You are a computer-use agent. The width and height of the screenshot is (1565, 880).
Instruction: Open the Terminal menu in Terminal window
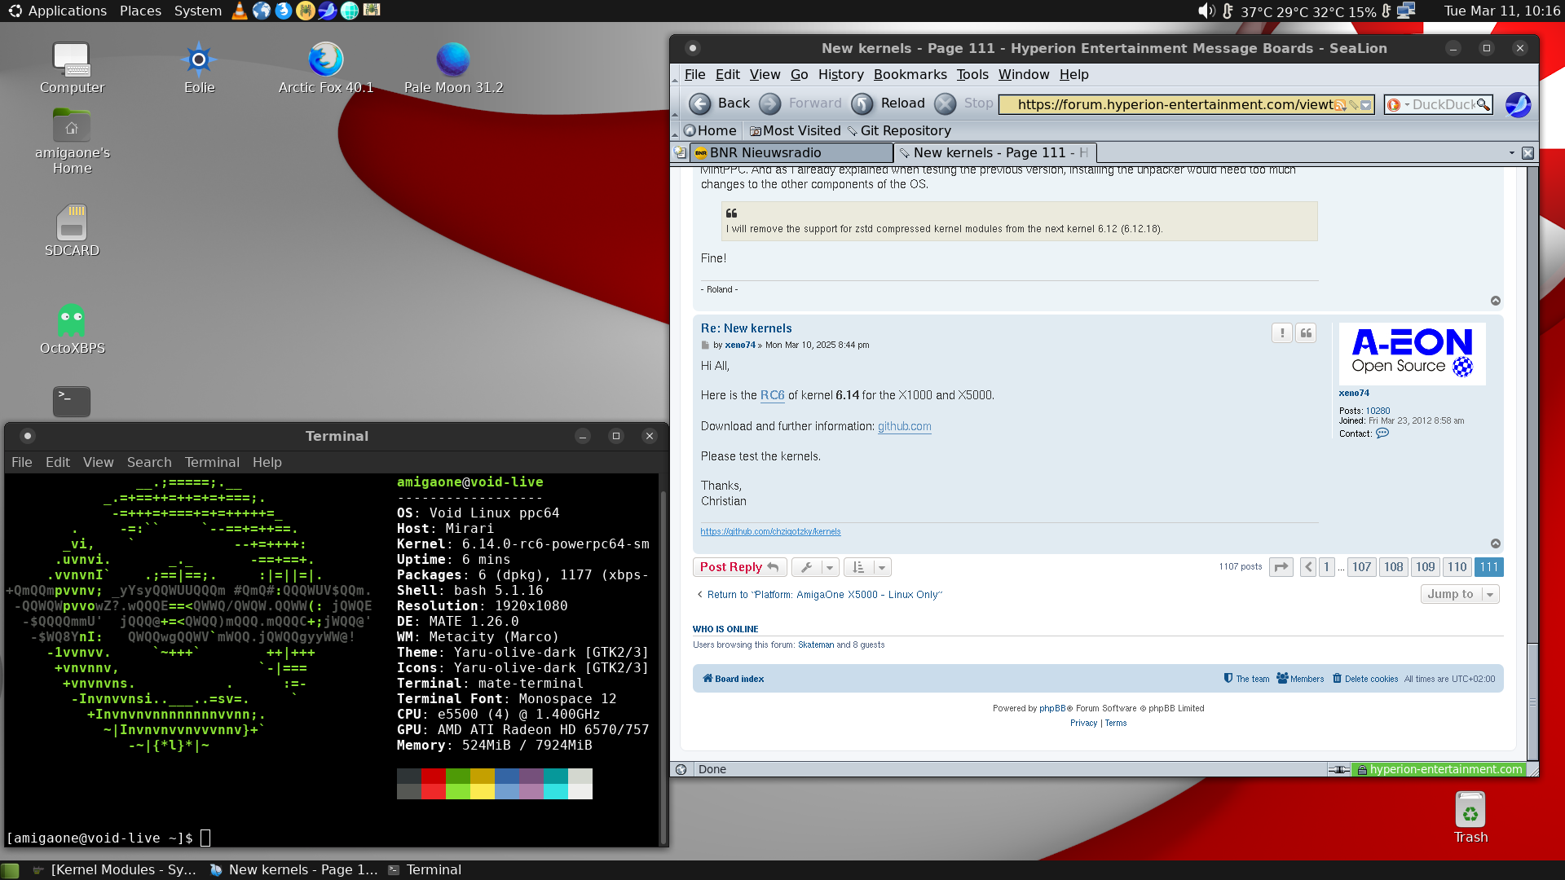[x=212, y=462]
